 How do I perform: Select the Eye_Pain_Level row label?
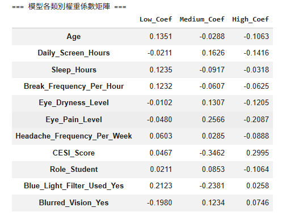pos(74,120)
